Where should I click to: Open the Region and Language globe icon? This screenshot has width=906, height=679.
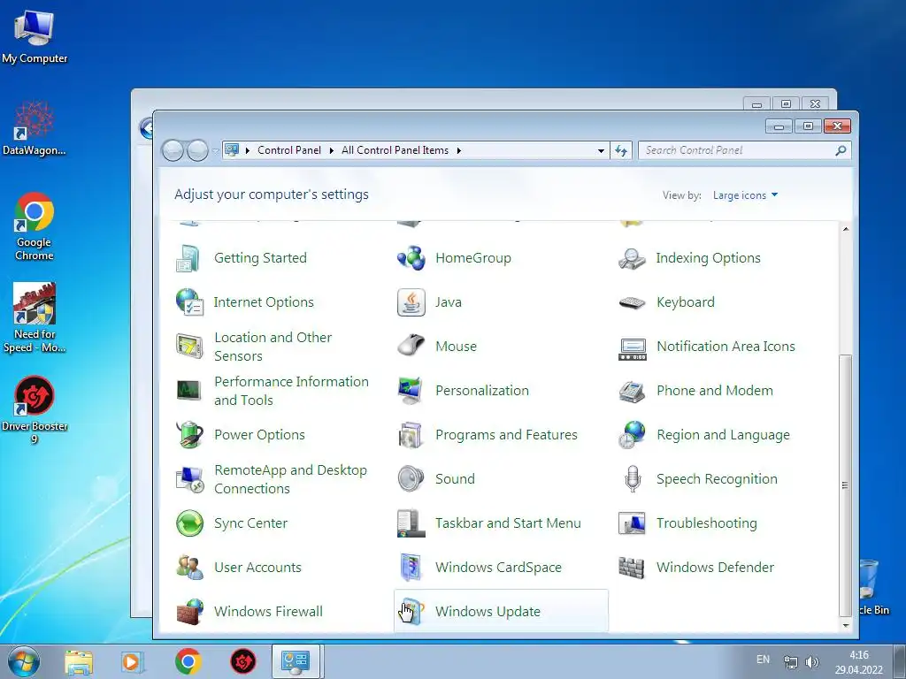(632, 435)
